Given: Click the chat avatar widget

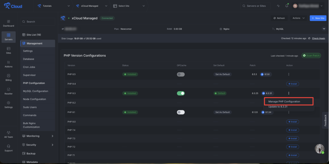Looking at the screenshot, I should [x=320, y=149].
